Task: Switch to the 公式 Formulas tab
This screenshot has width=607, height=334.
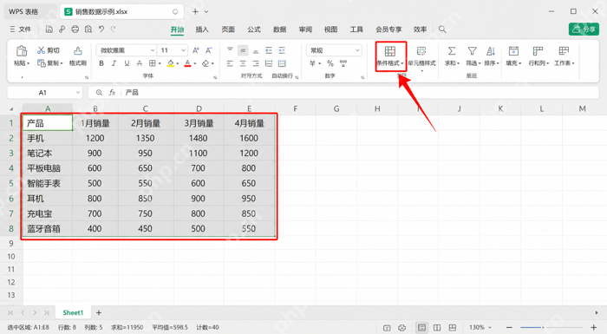Action: click(254, 29)
